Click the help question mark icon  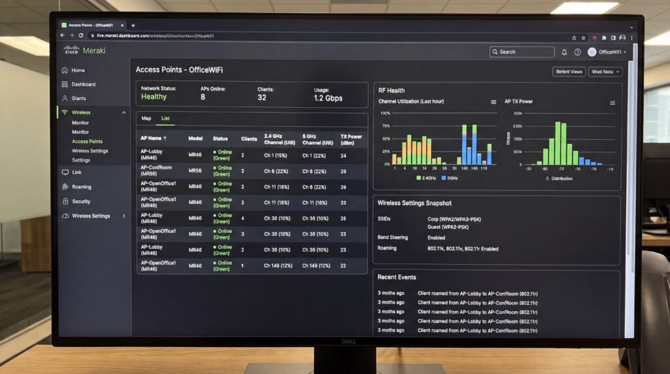click(x=577, y=52)
